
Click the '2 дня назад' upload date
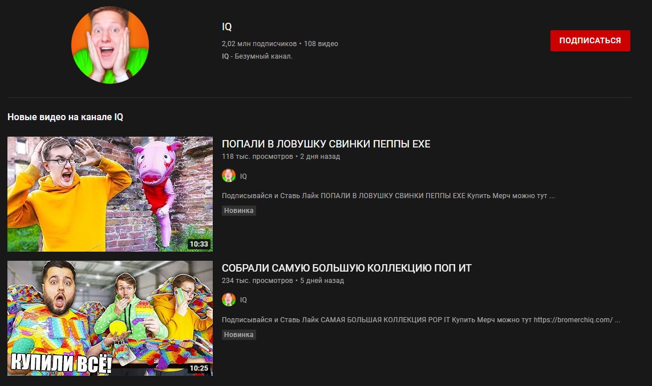tap(320, 157)
